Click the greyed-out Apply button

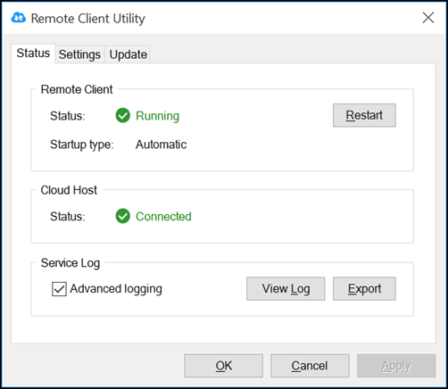tap(396, 366)
